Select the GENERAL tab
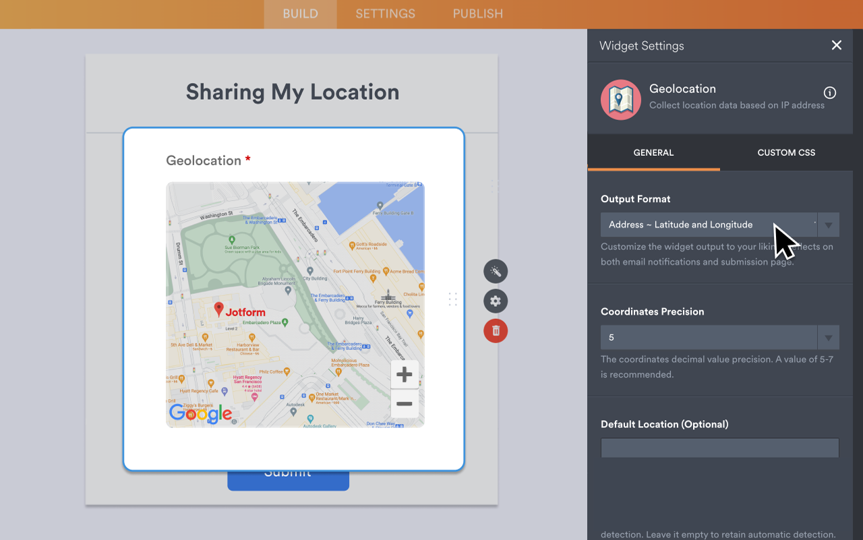The image size is (863, 540). 653,152
